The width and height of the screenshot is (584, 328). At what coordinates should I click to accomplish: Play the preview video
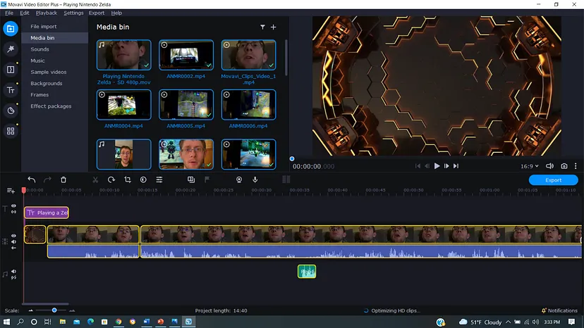pos(437,166)
